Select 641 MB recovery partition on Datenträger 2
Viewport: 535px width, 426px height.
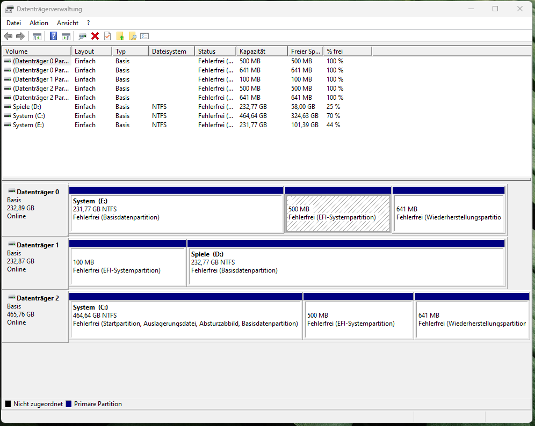pos(472,316)
